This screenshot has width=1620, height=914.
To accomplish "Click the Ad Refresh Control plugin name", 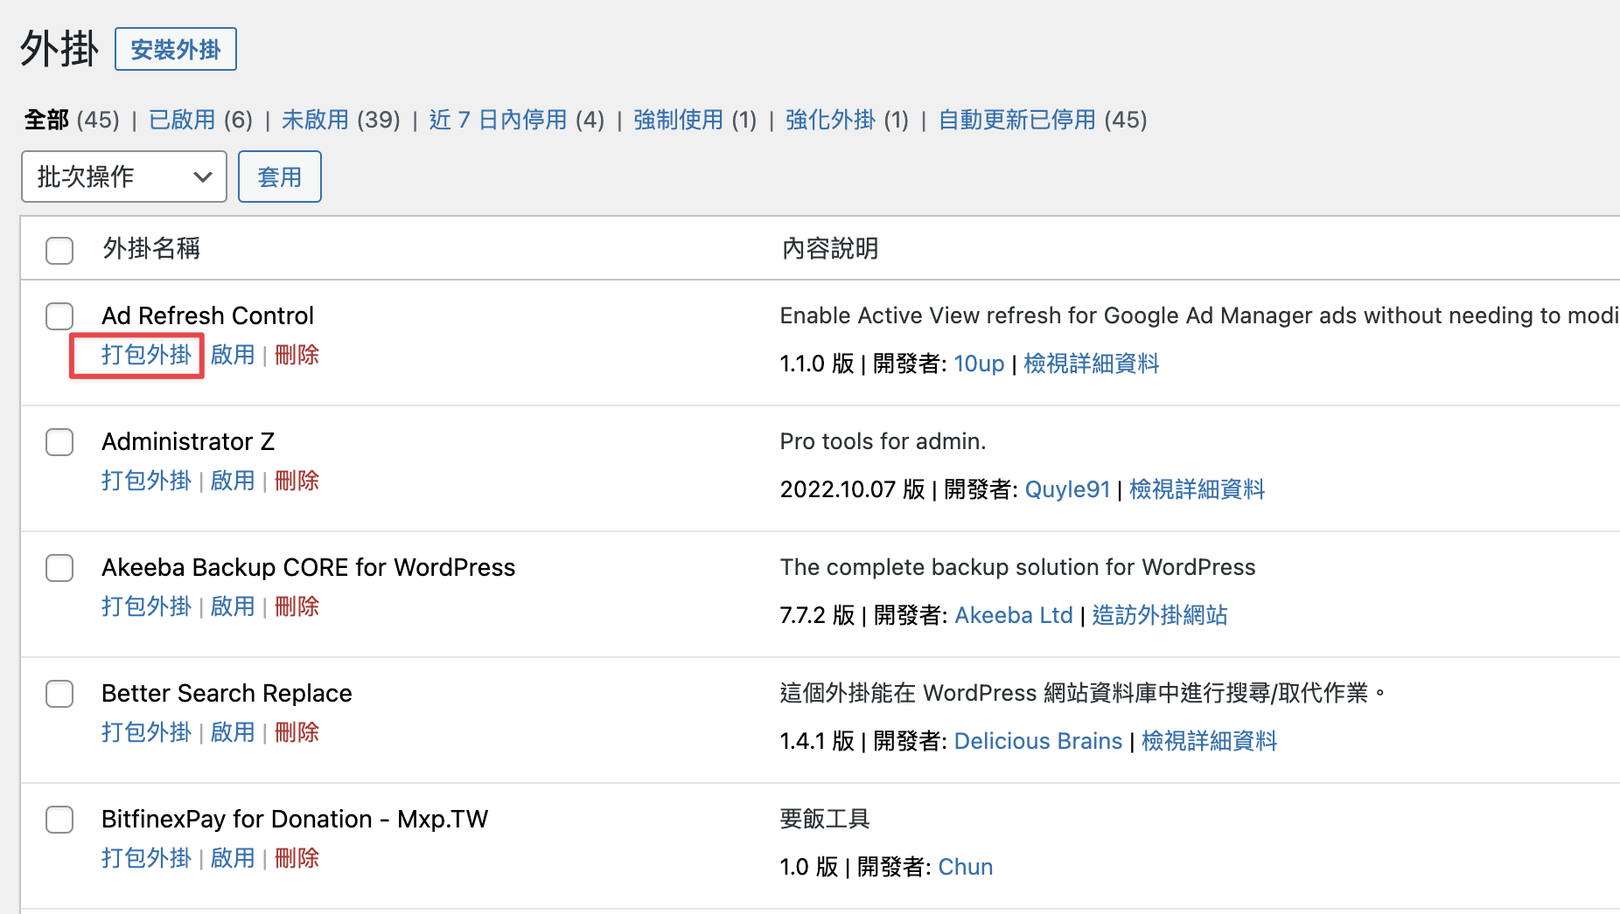I will (x=207, y=315).
